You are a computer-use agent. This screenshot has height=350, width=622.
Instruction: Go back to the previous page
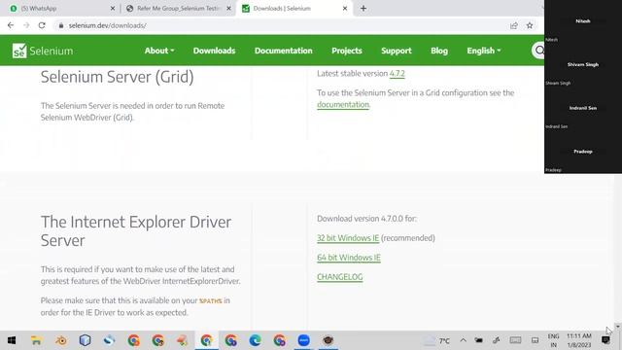[11, 25]
